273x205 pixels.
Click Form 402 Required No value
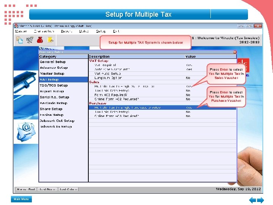188,95
